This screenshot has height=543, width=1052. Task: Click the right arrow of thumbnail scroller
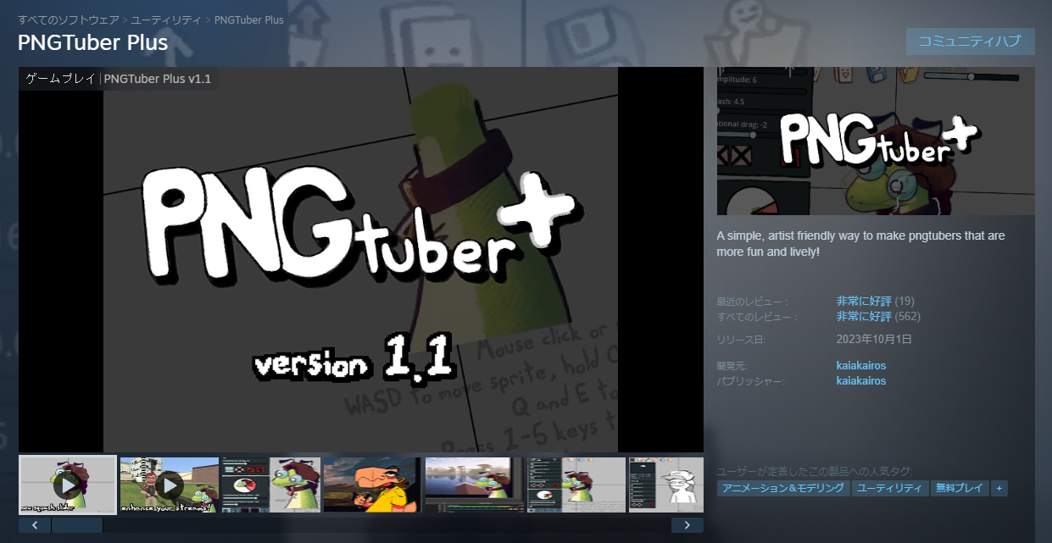[x=687, y=525]
